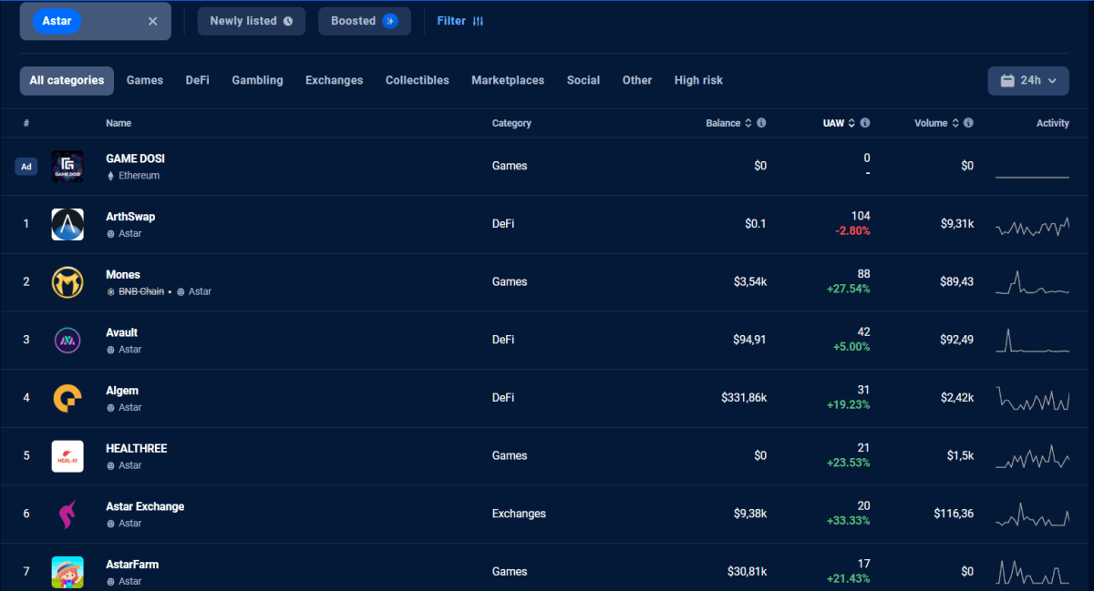The height and width of the screenshot is (591, 1094).
Task: Click Algem's activity sparkline chart
Action: pos(1032,398)
